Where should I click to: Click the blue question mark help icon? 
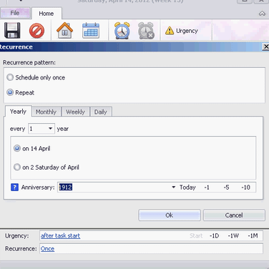click(14, 187)
